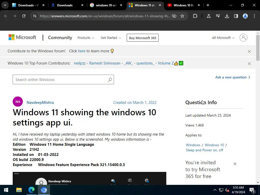
Task: Show hidden system tray icons
Action: [x=215, y=190]
